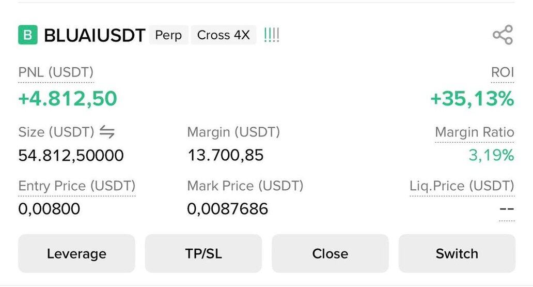
Task: Click the Switch button
Action: tap(457, 253)
